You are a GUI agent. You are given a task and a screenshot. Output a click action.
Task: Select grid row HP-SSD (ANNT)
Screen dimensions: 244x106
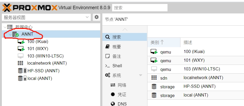pyautogui.click(x=196, y=86)
